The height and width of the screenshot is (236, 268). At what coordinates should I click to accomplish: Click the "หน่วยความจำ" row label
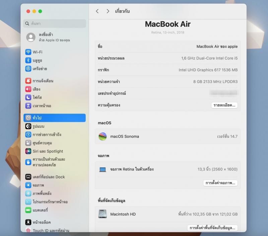point(109,82)
